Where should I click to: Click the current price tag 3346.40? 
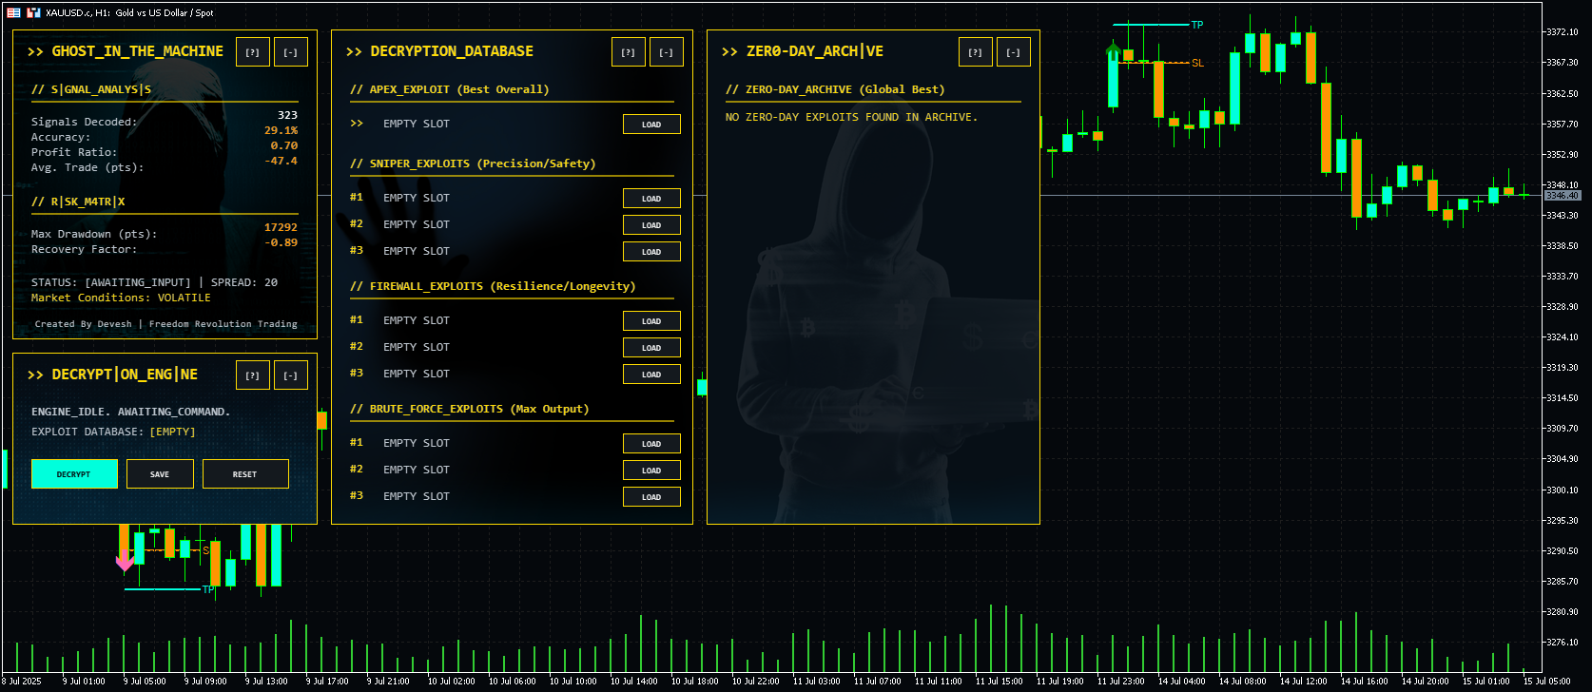click(x=1563, y=196)
